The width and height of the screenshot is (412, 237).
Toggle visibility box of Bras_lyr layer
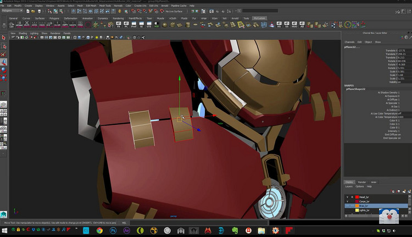(x=347, y=206)
